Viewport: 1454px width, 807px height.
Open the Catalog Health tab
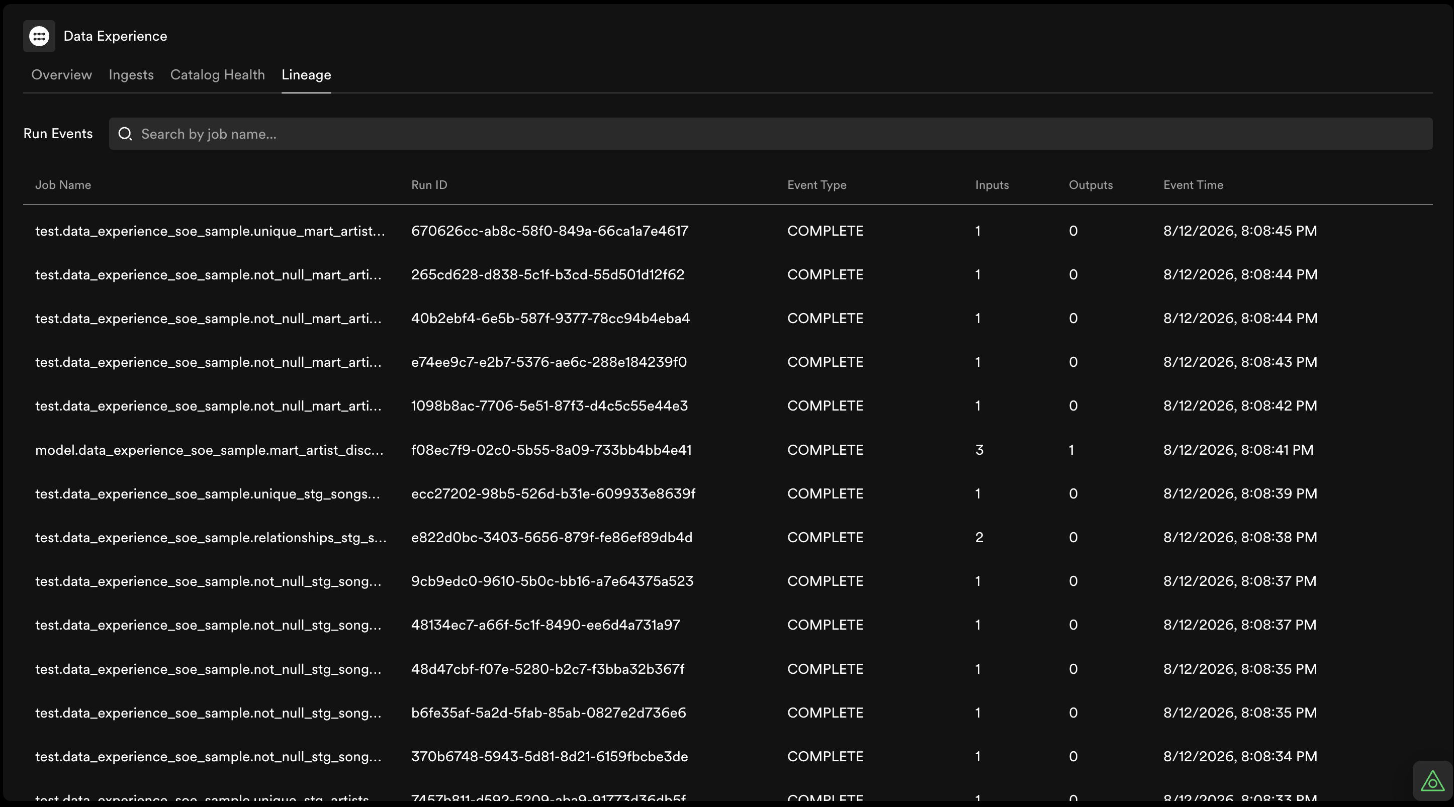(x=217, y=74)
